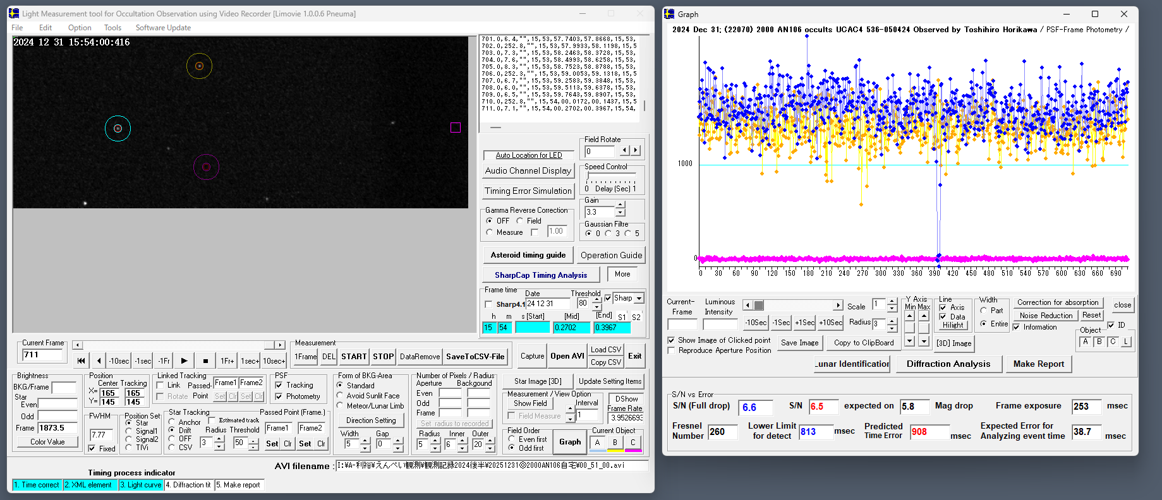Open the Option menu
1162x500 pixels.
click(x=80, y=28)
